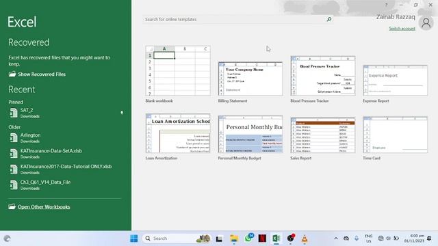Click the taskbar Search box

(x=177, y=238)
